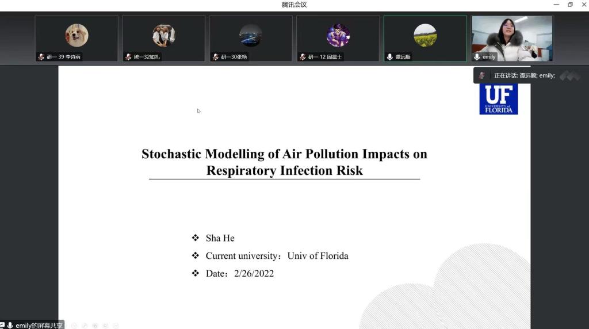Click the mic icon next to 研一30张艳
Image resolution: width=589 pixels, height=329 pixels.
215,57
